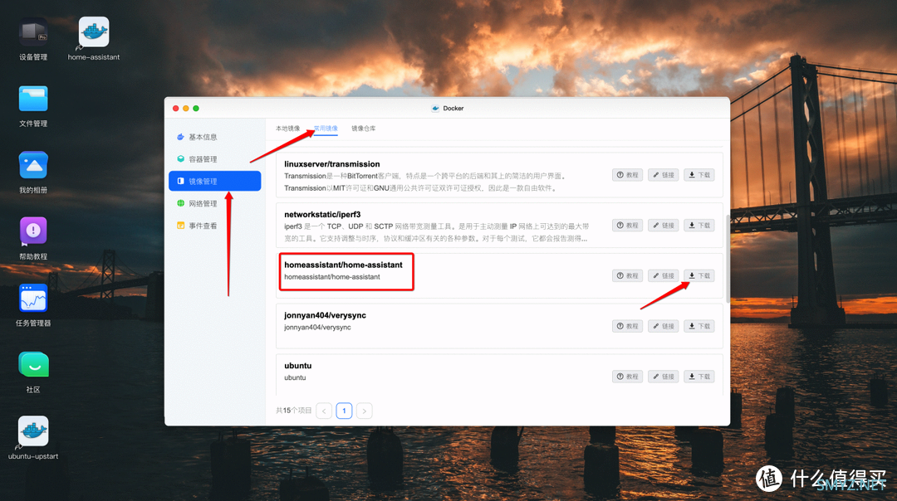
Task: Select 网络管理 in the Docker sidebar
Action: [215, 203]
